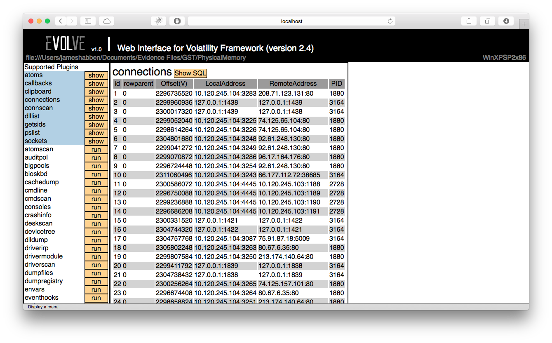Show results for sockets plugin
Image resolution: width=552 pixels, height=343 pixels.
pyautogui.click(x=96, y=141)
